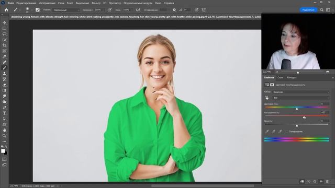Open the Файл menu
This screenshot has height=188, width=335.
10,3
